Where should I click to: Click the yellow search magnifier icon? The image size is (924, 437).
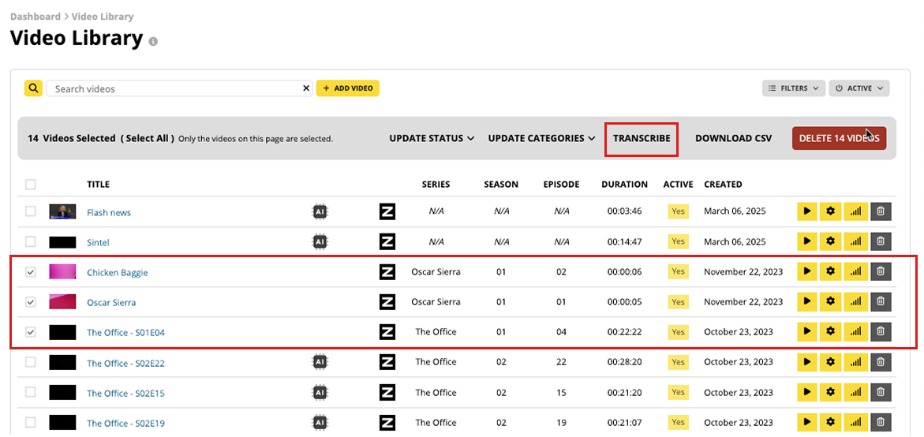point(33,88)
